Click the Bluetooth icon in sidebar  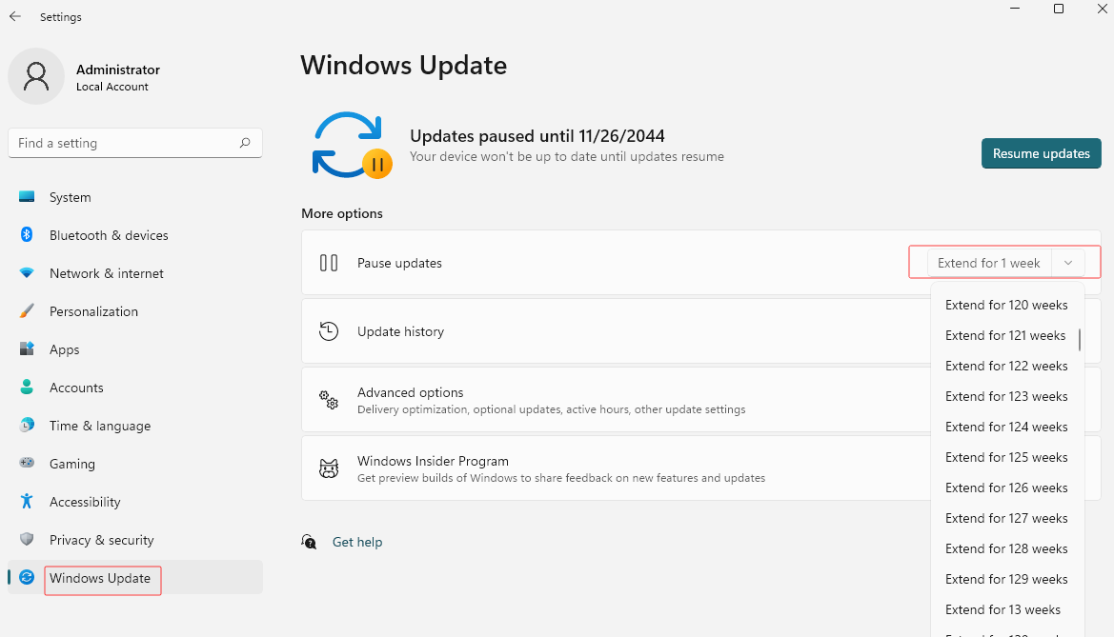click(27, 234)
